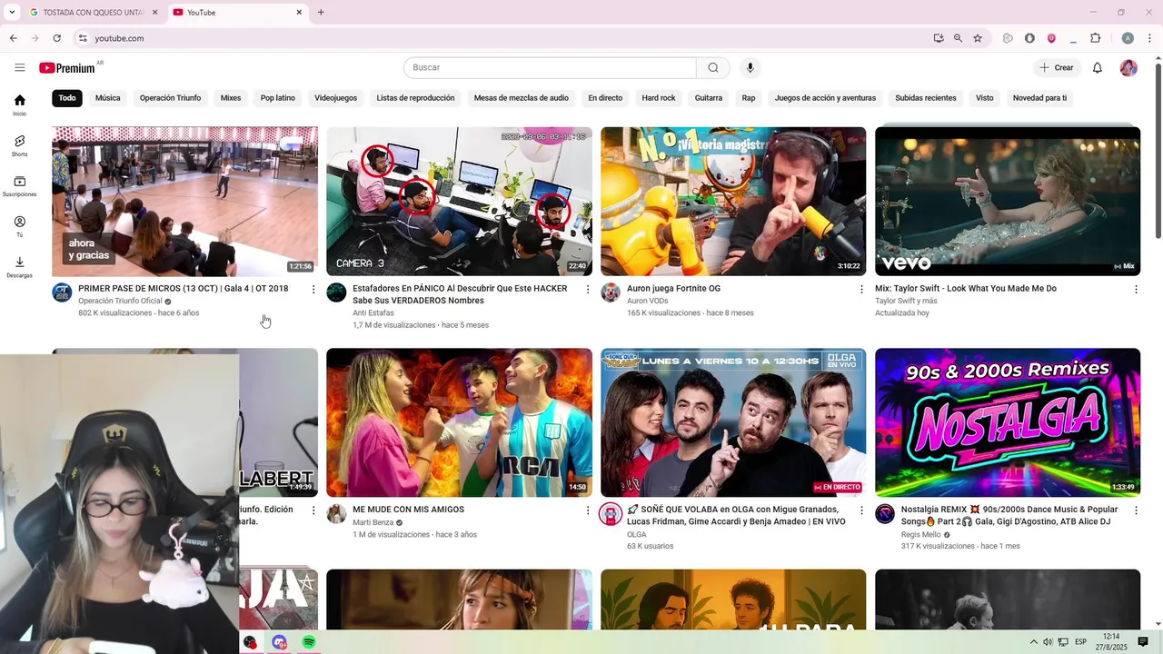Open options for SOÑÉ QUE VOLABA video

(x=862, y=511)
